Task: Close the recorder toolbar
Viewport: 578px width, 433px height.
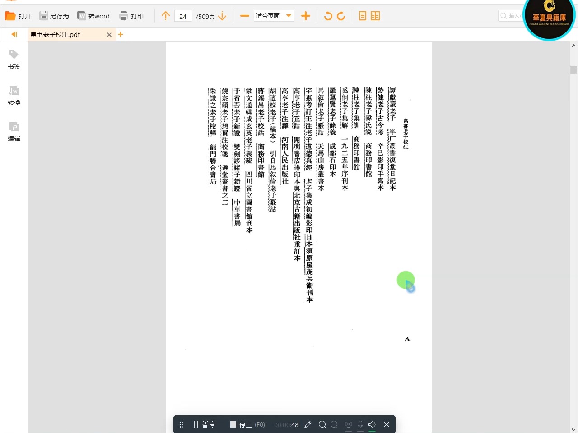Action: [x=387, y=424]
